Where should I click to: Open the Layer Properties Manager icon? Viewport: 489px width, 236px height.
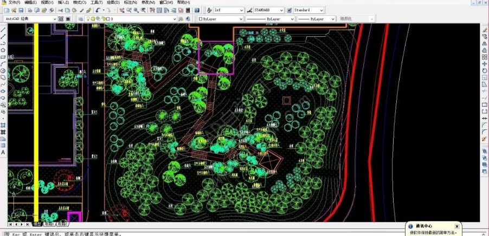pos(81,19)
